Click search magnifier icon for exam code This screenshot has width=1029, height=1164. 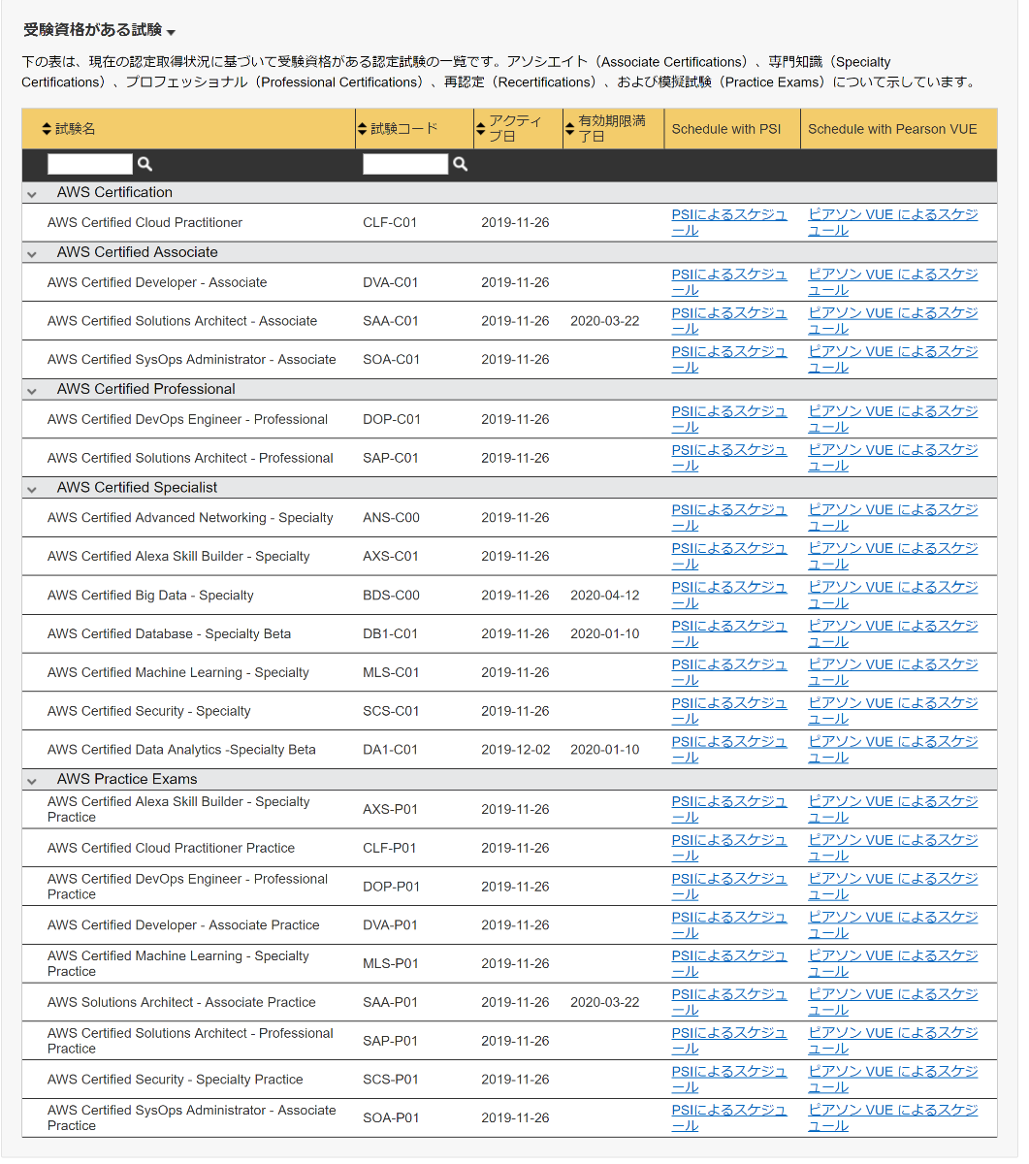click(460, 164)
